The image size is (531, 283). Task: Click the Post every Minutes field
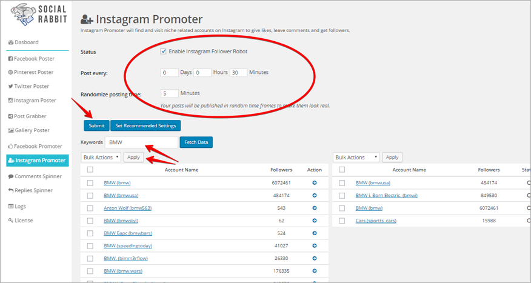pyautogui.click(x=238, y=73)
